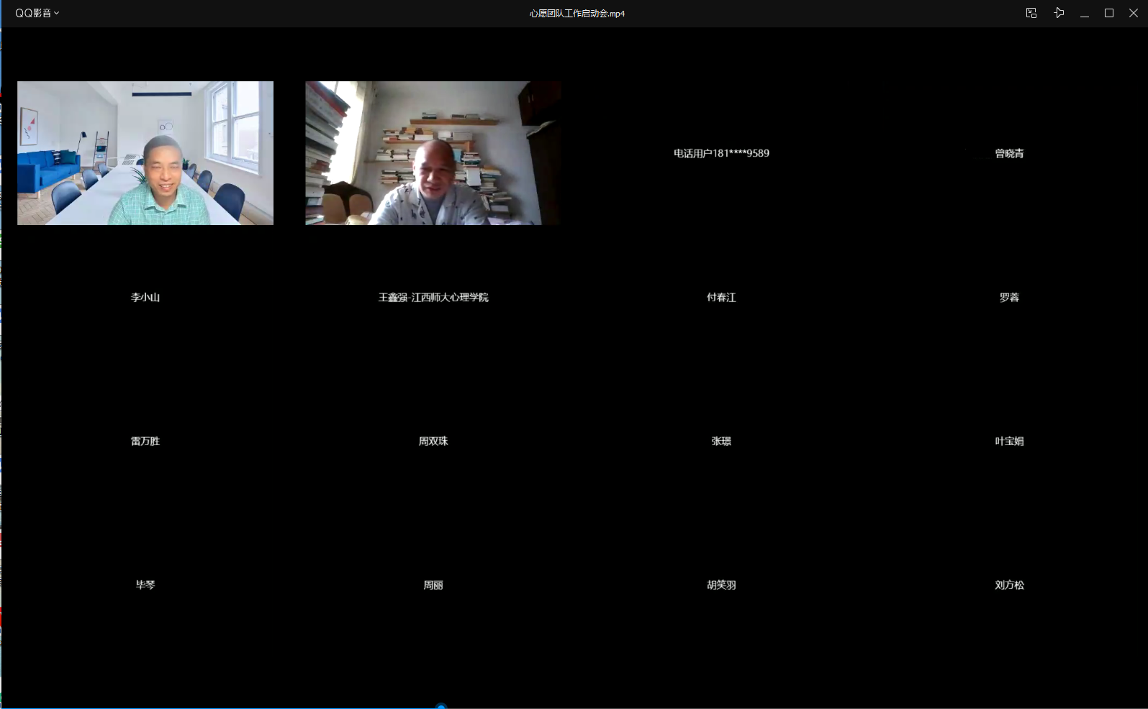Click the 心愿团队工作启动会.mp4 title text

tap(577, 14)
